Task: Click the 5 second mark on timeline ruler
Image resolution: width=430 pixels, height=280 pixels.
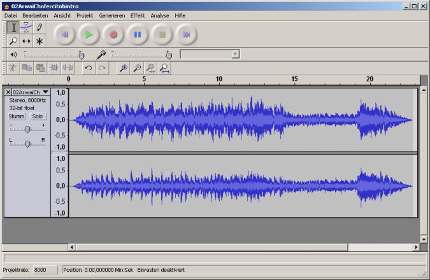Action: (x=144, y=79)
